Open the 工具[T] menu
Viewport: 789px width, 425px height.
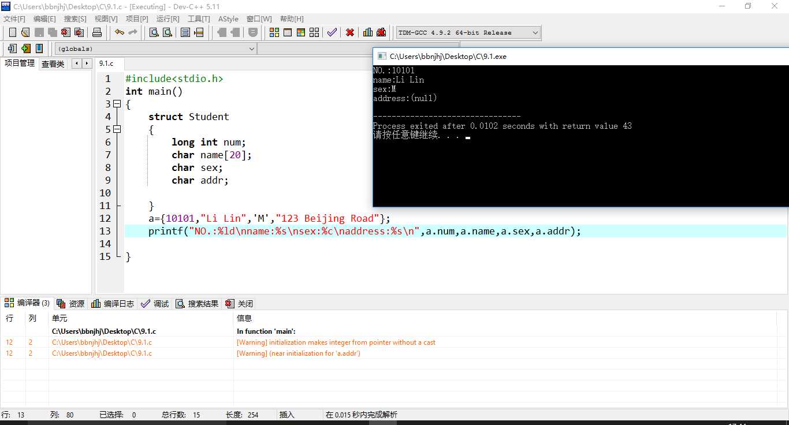pyautogui.click(x=199, y=18)
